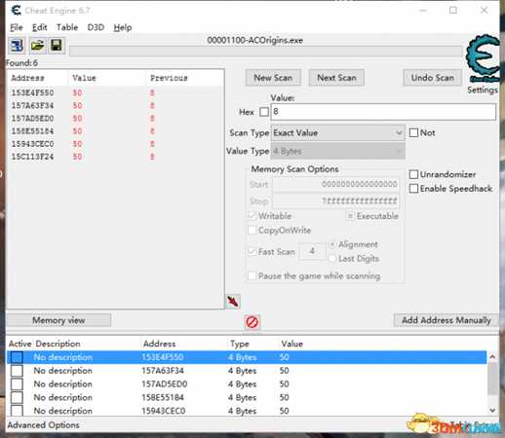Click the open file folder icon
The image size is (505, 438).
pos(37,45)
